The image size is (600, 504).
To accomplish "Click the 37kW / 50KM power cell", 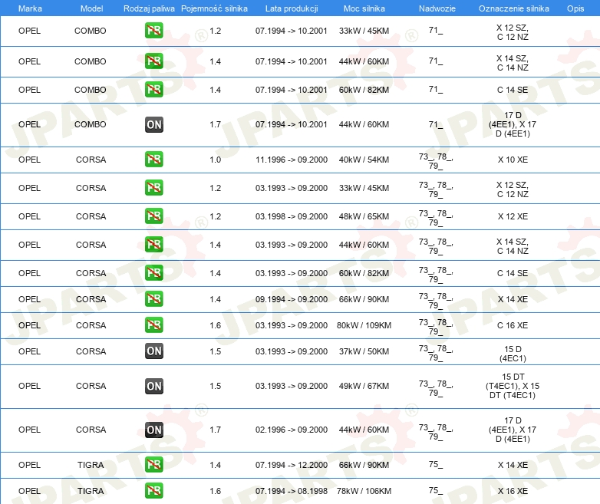I will pyautogui.click(x=364, y=351).
